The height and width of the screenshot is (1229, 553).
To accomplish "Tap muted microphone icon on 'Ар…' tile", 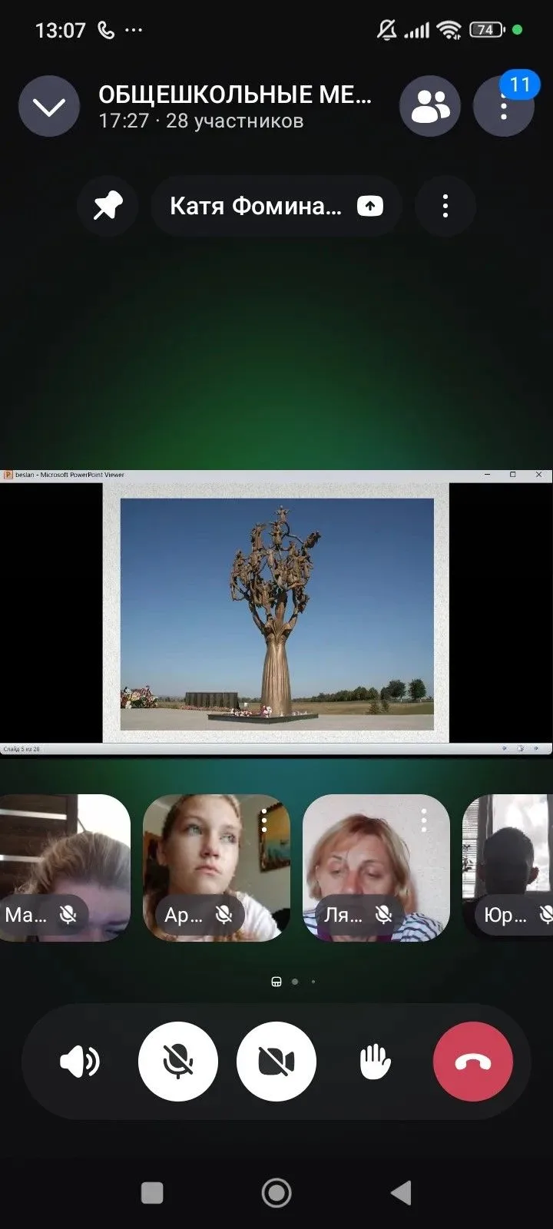I will tap(224, 915).
